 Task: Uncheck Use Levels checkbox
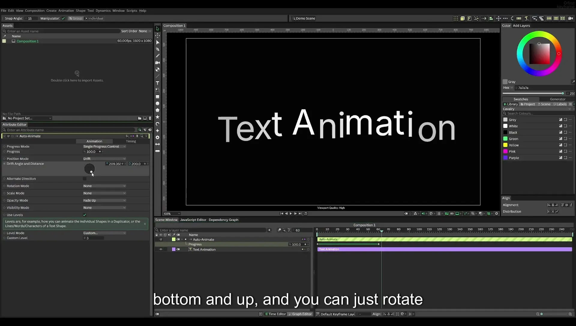coord(85,215)
